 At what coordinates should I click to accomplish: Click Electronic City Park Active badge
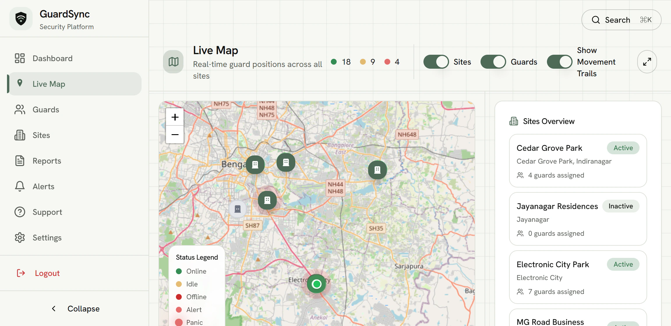[623, 264]
